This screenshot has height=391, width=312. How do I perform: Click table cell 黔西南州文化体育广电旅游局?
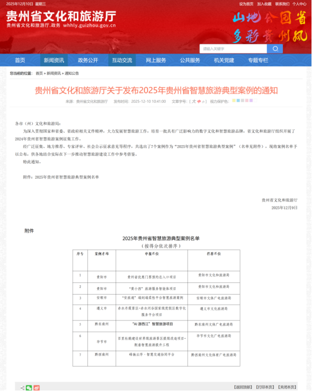click(213, 355)
